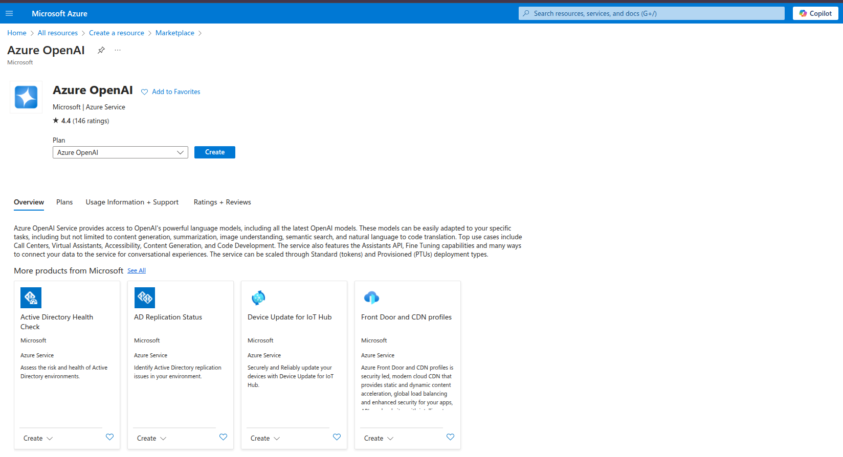Viewport: 843px width, 457px height.
Task: Focus the search resources input field
Action: (652, 13)
